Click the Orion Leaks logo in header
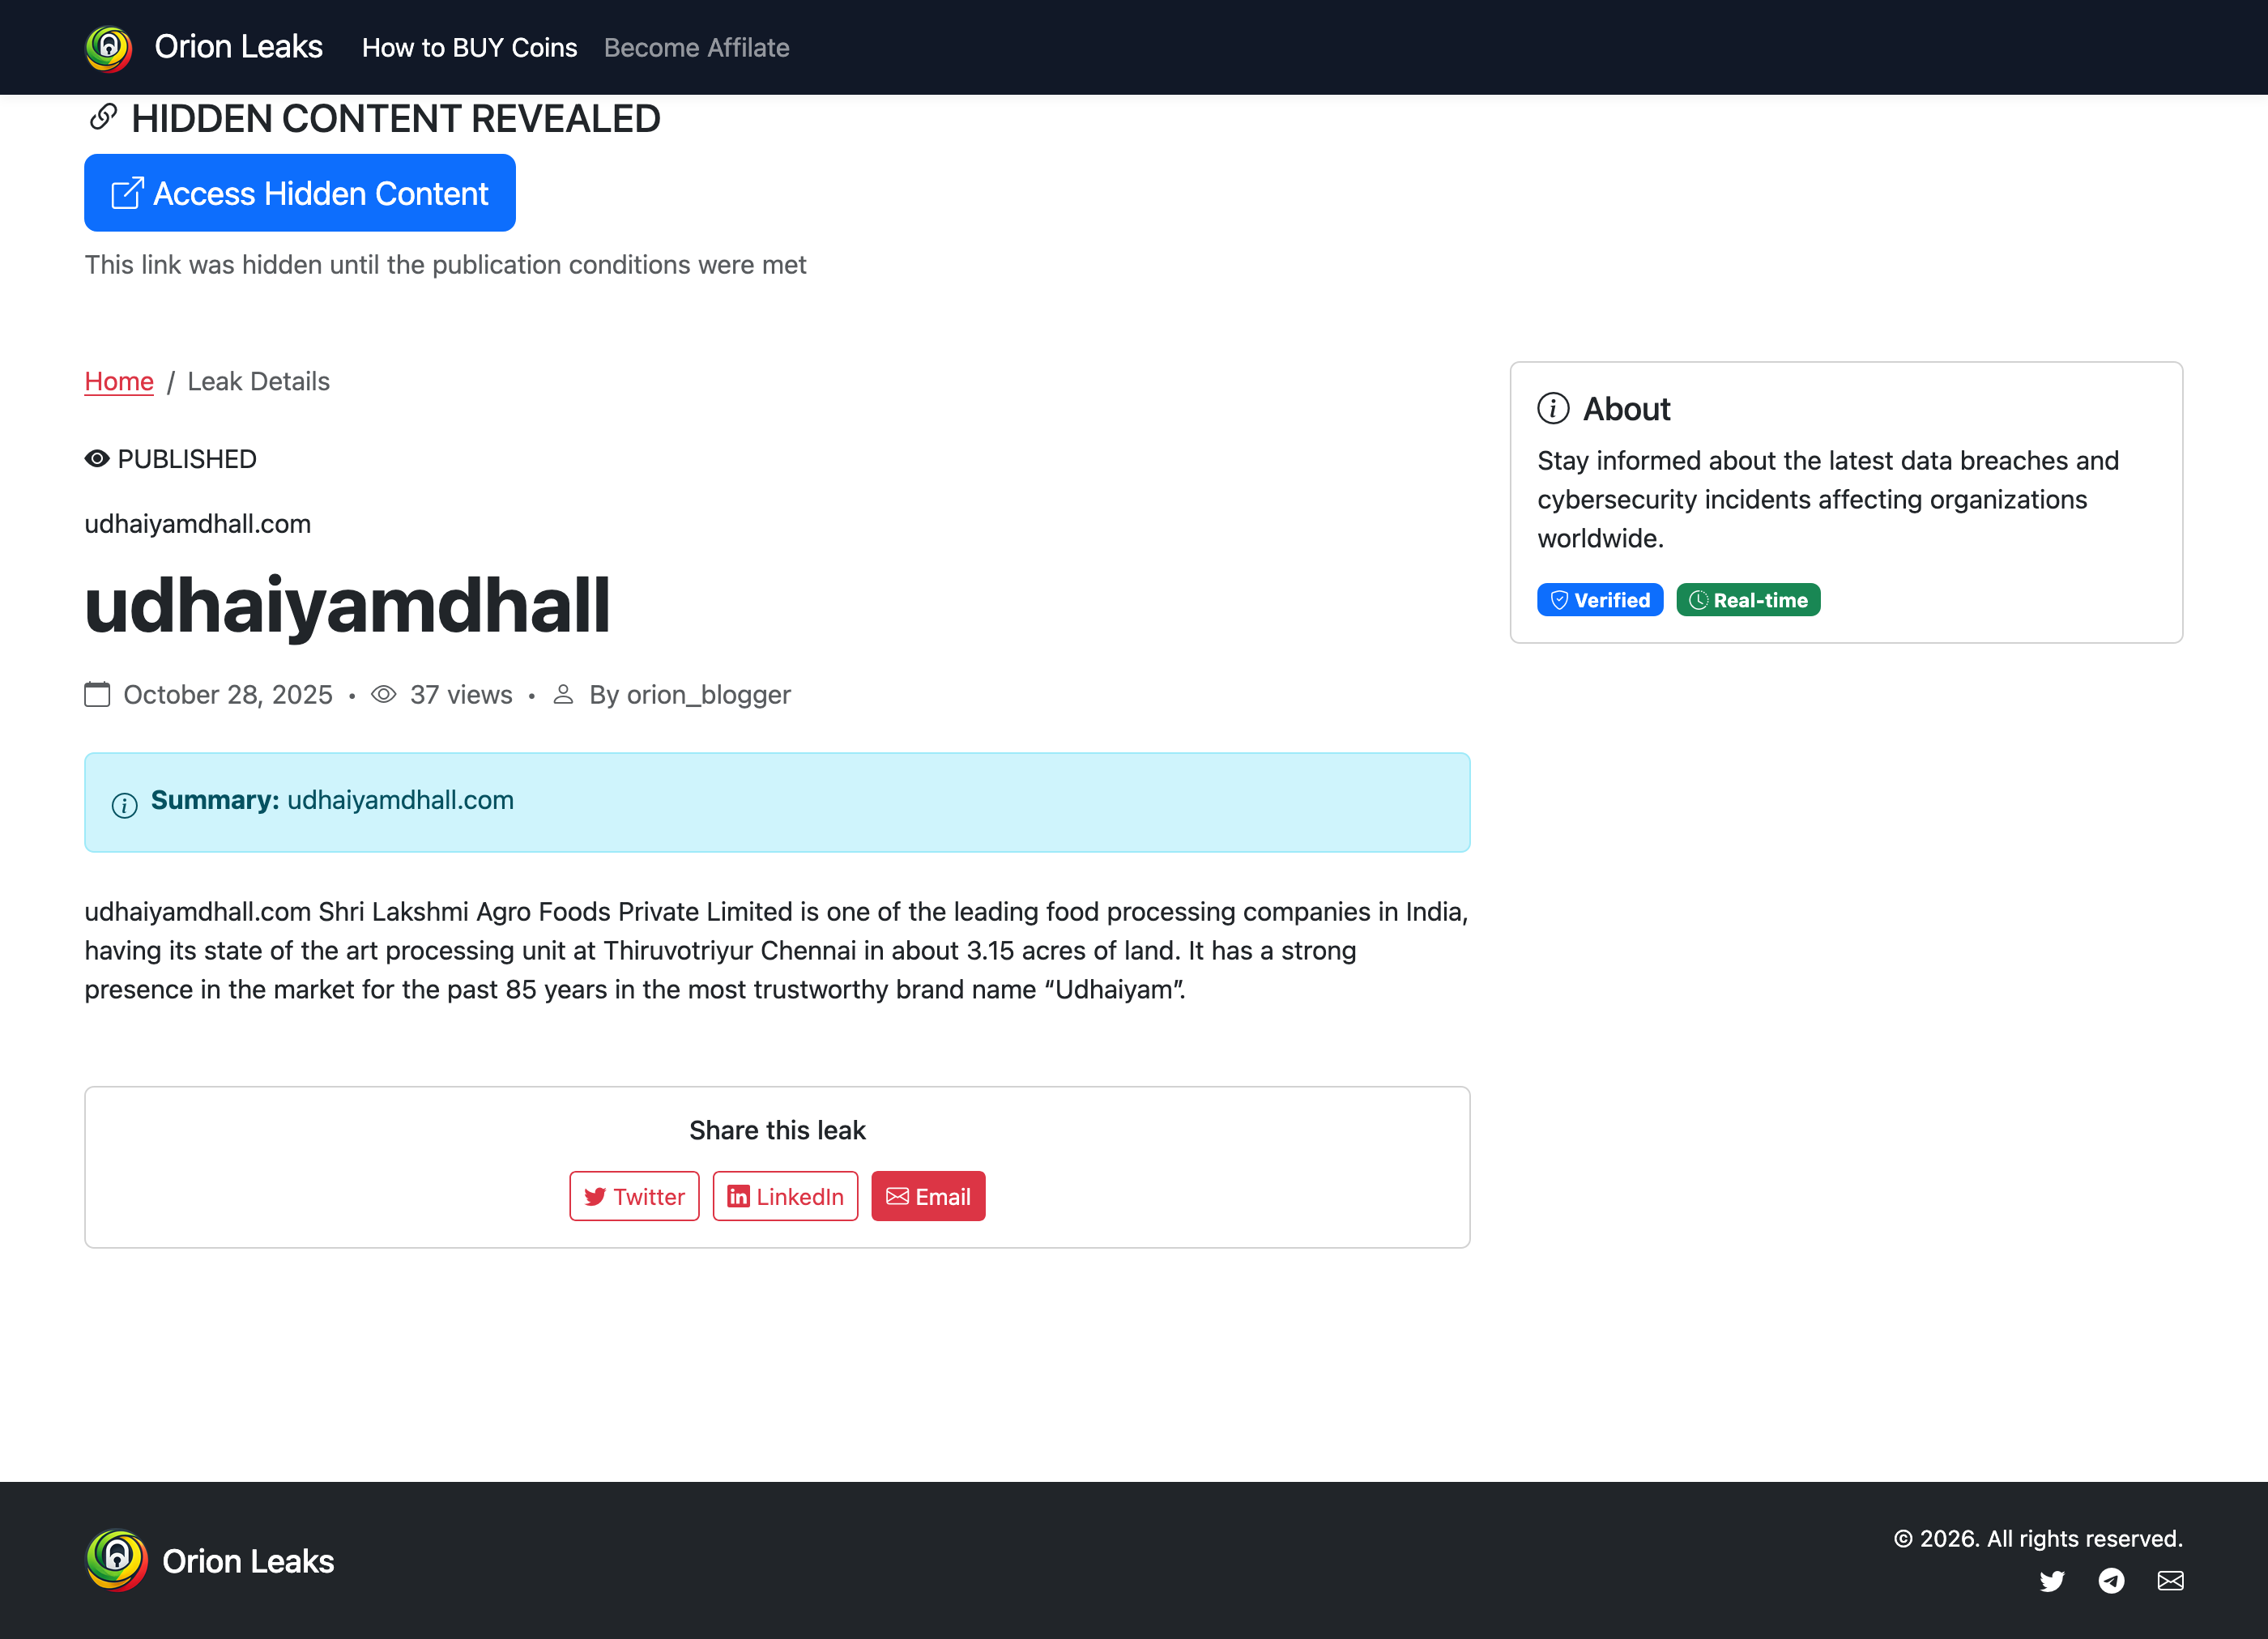The image size is (2268, 1639). click(108, 48)
